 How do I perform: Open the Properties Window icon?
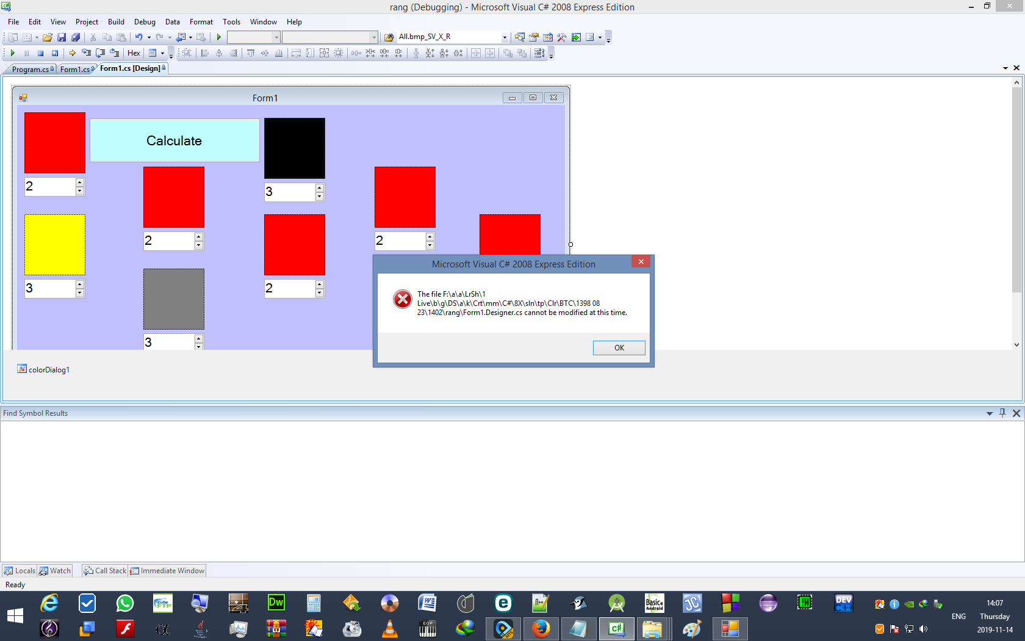point(534,37)
